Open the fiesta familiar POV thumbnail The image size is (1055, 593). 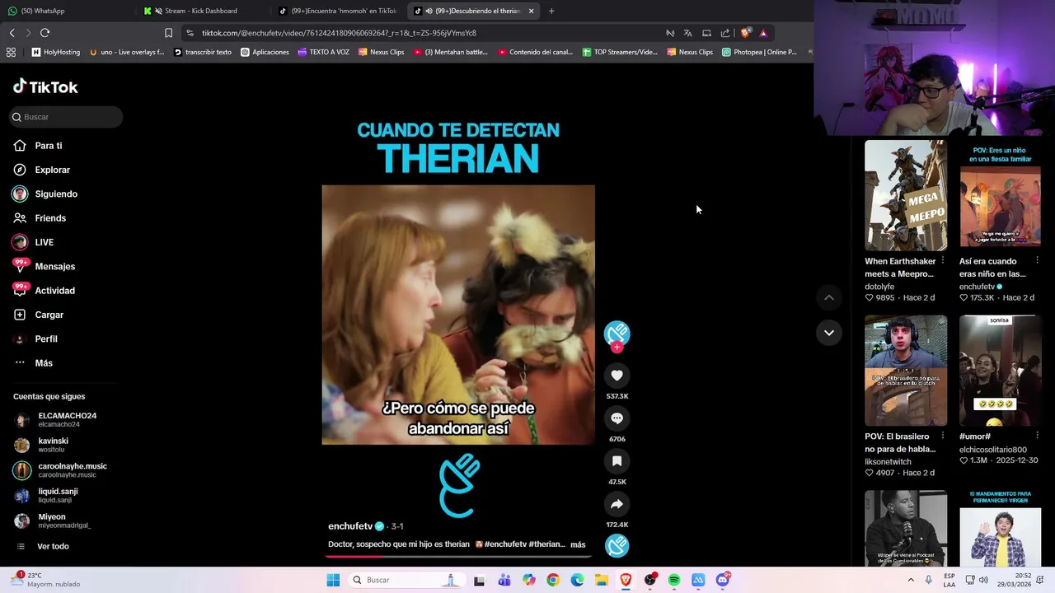pos(1000,195)
